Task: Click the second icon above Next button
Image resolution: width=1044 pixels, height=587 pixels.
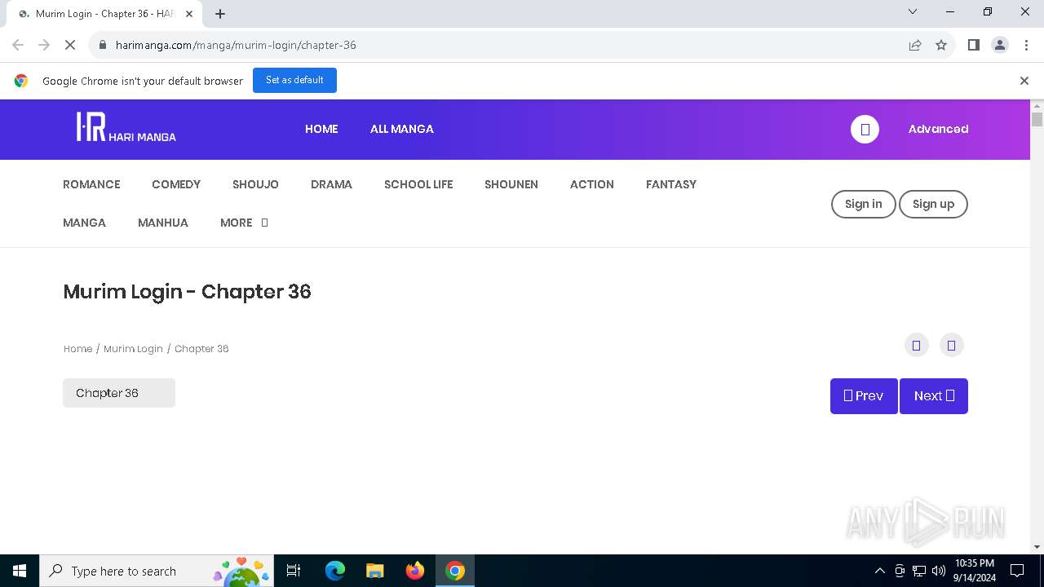Action: coord(951,346)
